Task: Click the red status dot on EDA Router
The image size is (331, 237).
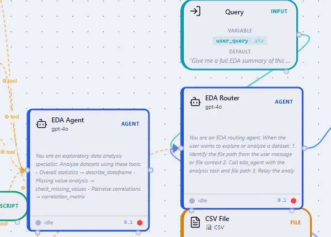Action: pyautogui.click(x=293, y=201)
